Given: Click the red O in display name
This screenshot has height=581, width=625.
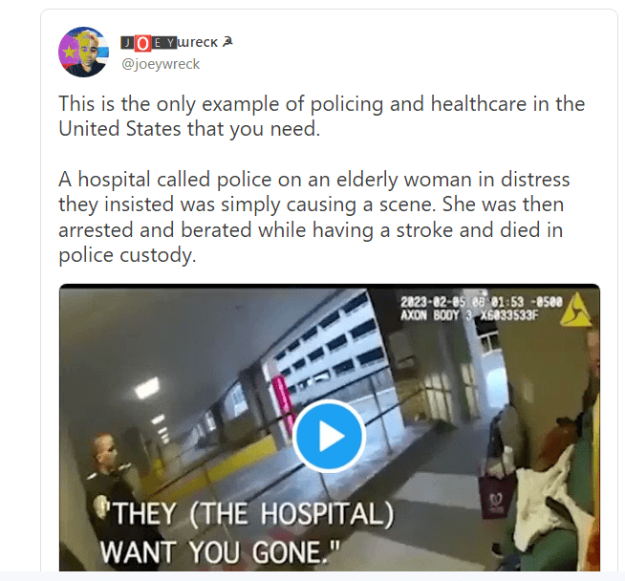Looking at the screenshot, I should (x=142, y=43).
